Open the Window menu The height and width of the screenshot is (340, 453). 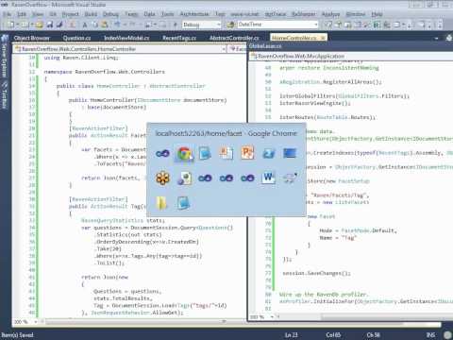(x=356, y=14)
